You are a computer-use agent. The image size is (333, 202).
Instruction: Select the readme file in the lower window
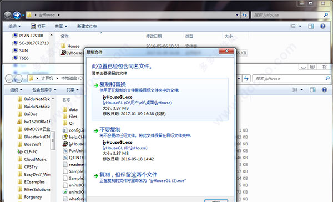coord(73,164)
